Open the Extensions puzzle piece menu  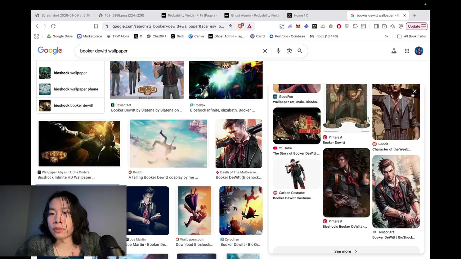pyautogui.click(x=355, y=26)
